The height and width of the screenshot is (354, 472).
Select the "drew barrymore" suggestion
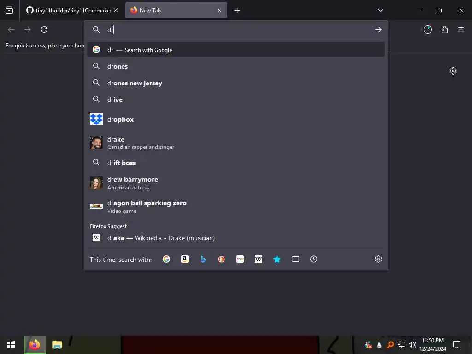(236, 183)
